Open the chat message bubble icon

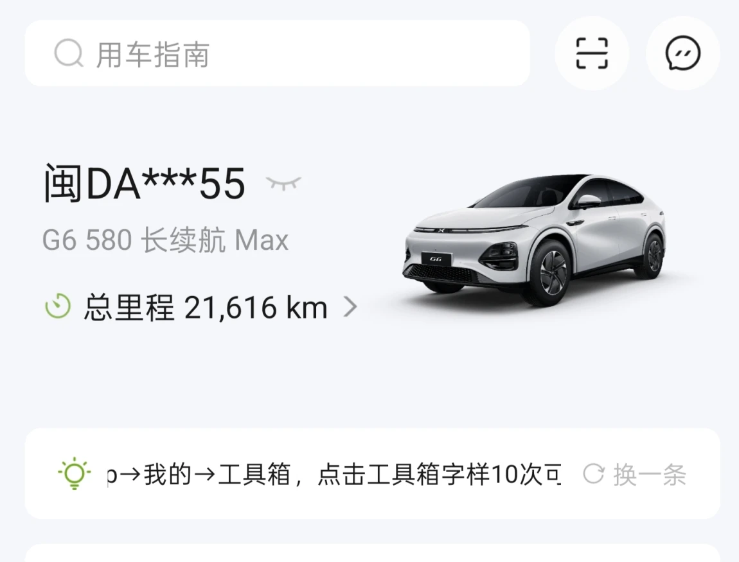coord(683,53)
